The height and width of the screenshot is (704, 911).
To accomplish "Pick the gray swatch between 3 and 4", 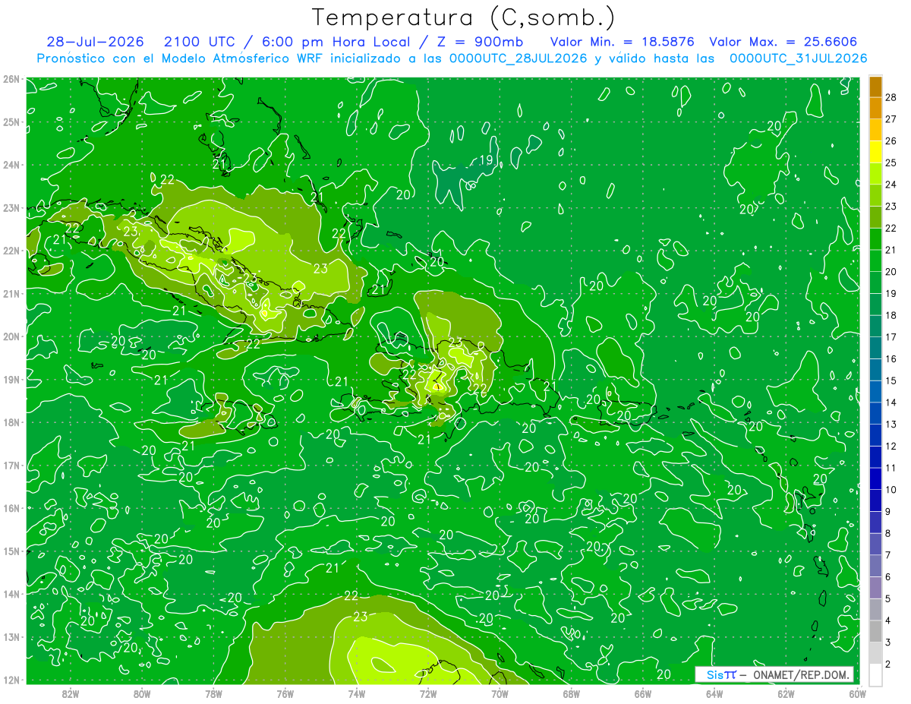I will (x=875, y=632).
